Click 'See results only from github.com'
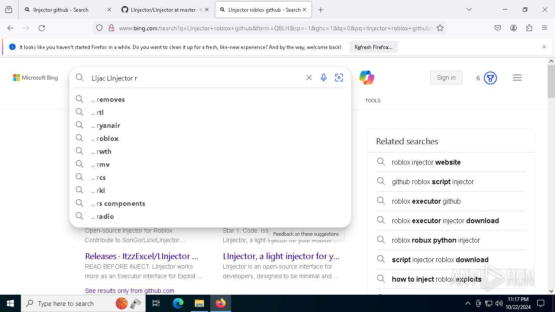Viewport: 555px width, 312px height. [130, 291]
